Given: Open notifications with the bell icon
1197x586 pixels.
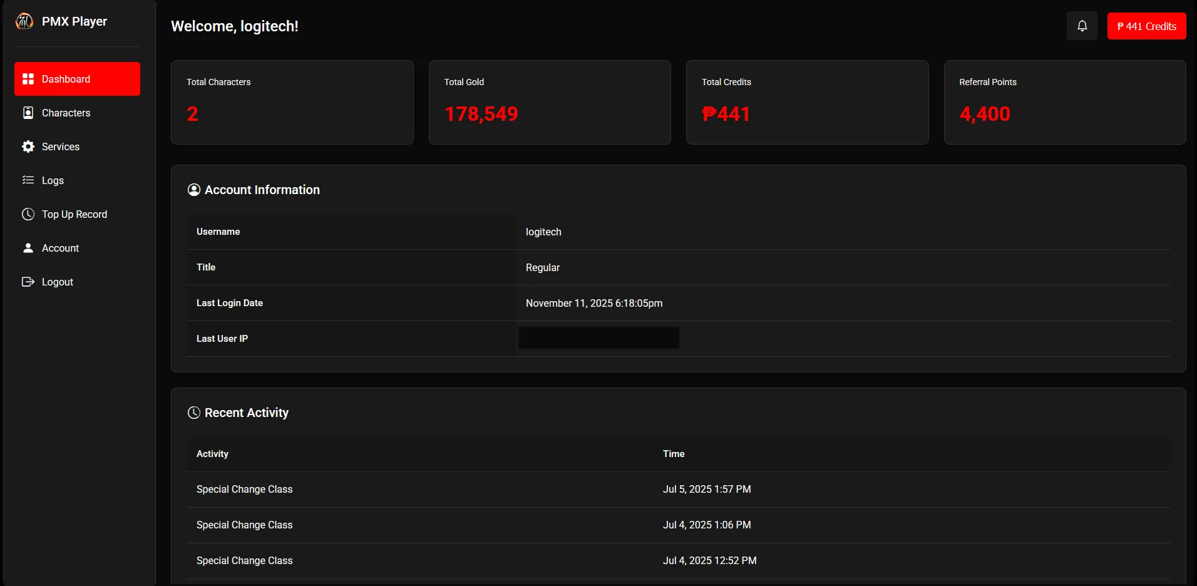Looking at the screenshot, I should click(1082, 26).
